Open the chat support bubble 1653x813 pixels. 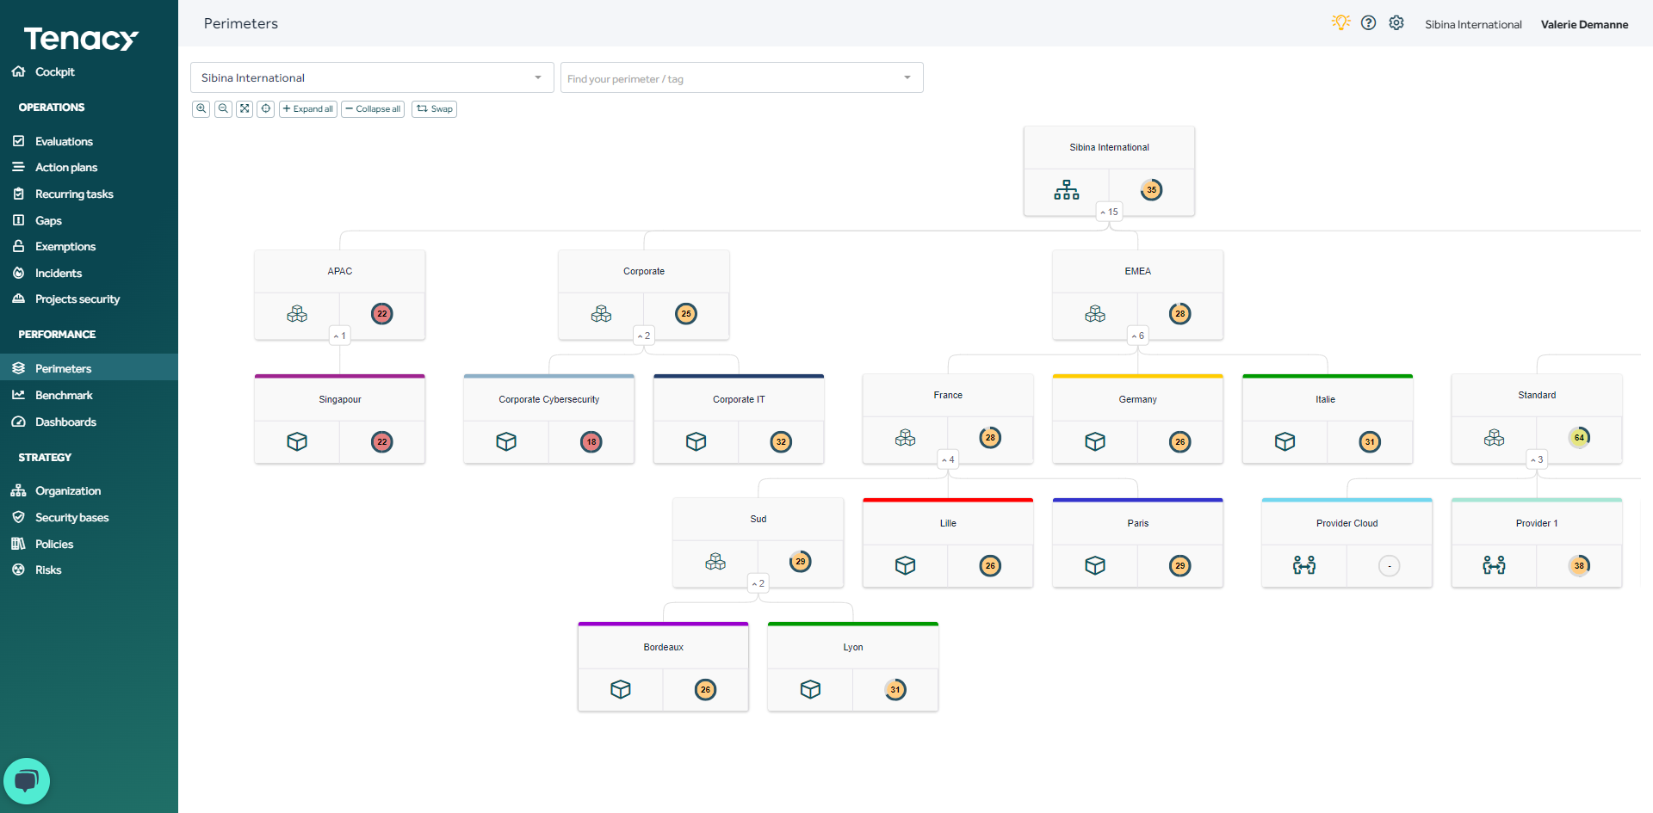pyautogui.click(x=26, y=780)
